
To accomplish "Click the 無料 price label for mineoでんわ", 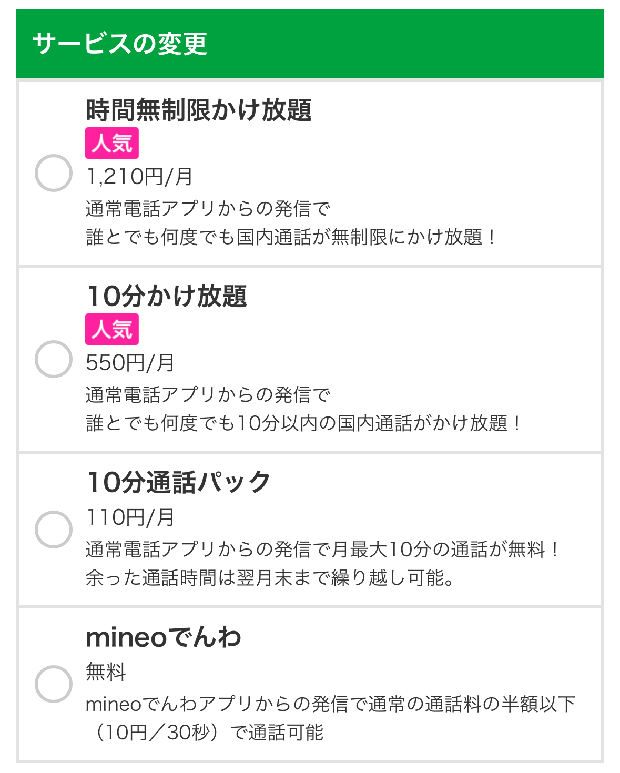I will click(x=106, y=672).
